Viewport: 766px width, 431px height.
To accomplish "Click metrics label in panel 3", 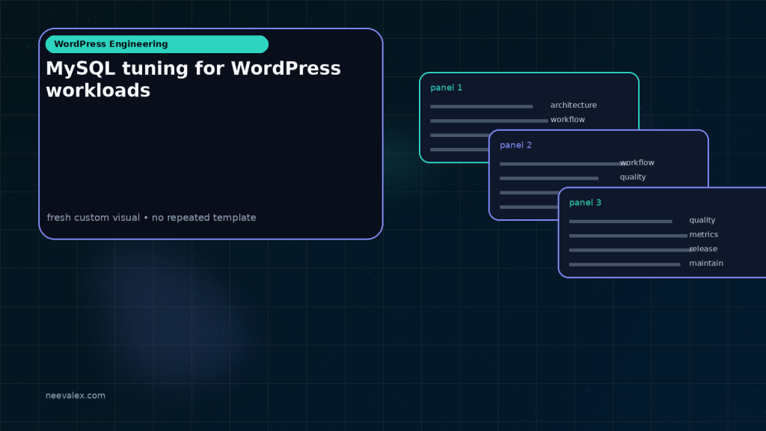I will pos(703,234).
